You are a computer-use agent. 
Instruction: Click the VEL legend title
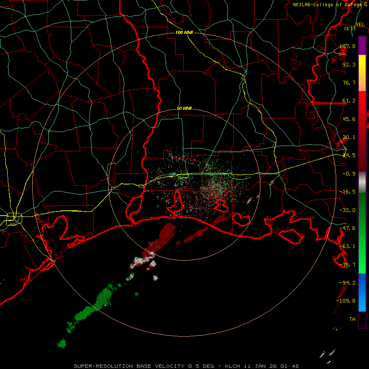360,24
